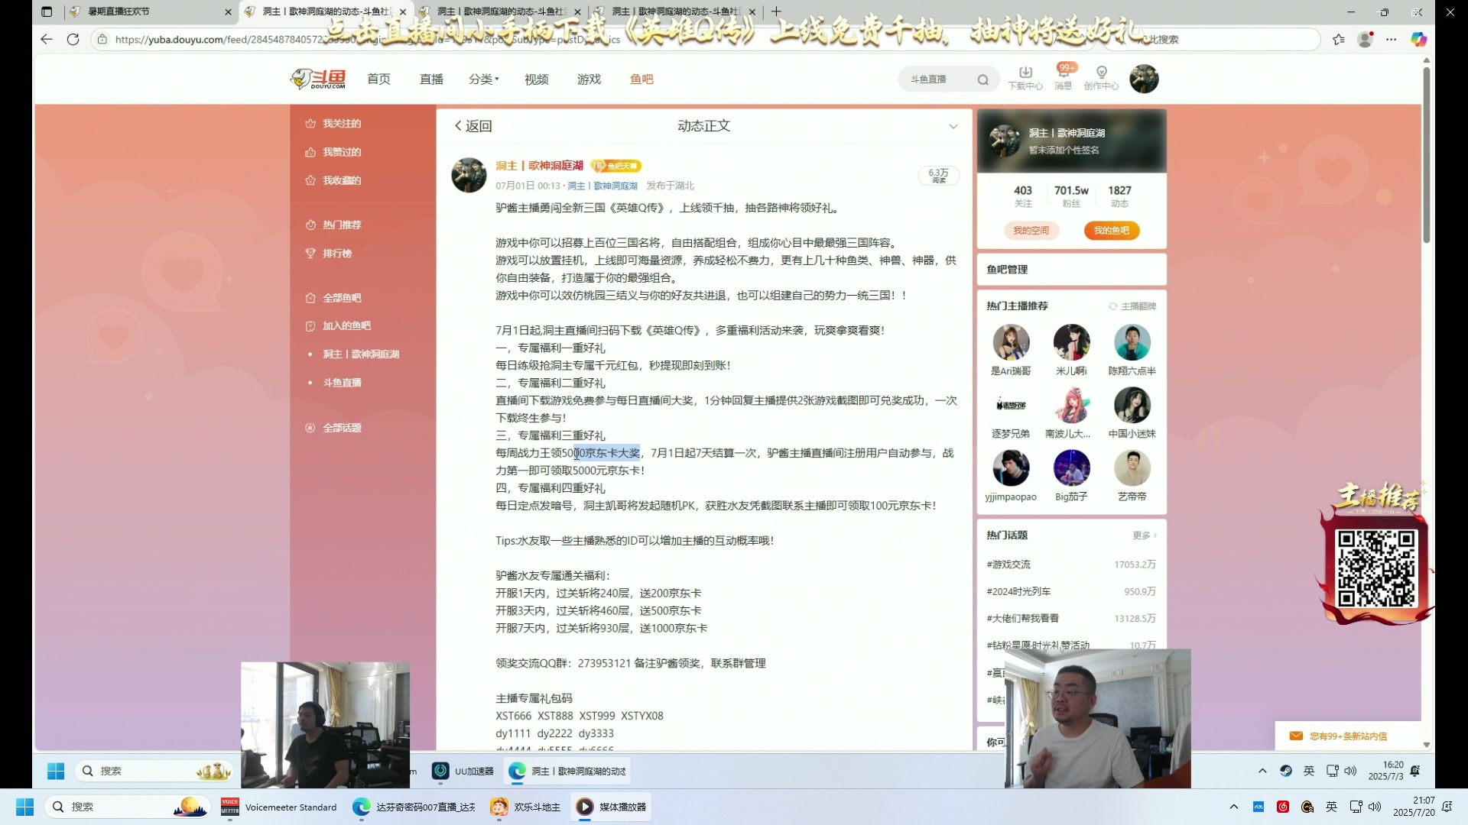
Task: Open 米儿啊i streamer avatar
Action: tap(1071, 341)
